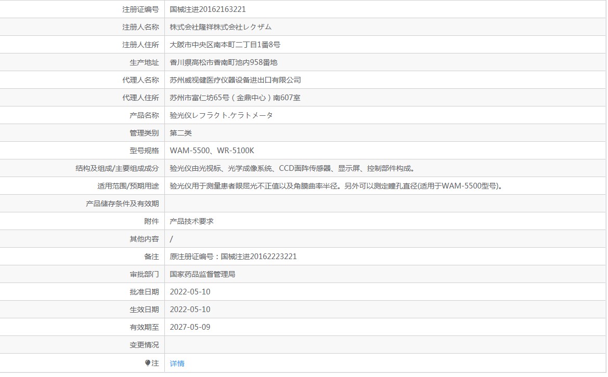Click registration number 国械注进20162163221
Screen dimensions: 608x377
coord(208,9)
